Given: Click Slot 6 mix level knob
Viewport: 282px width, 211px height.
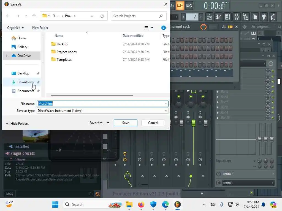Looking at the screenshot, I should 268,97.
